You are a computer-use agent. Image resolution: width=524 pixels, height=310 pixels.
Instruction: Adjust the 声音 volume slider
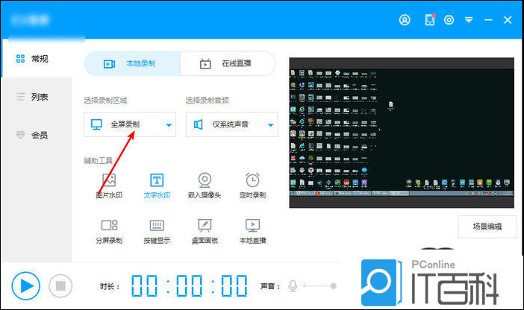319,286
